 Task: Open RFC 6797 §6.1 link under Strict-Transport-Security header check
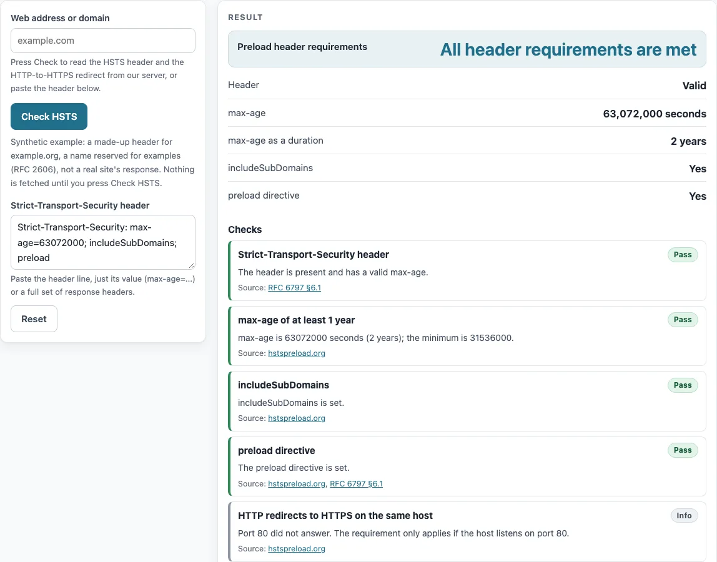tap(295, 288)
